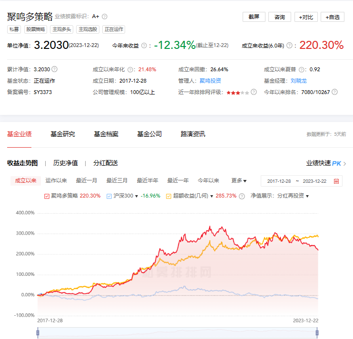Click the 成立来回撤 value 26.64%
This screenshot has width=353, height=339.
[219, 69]
